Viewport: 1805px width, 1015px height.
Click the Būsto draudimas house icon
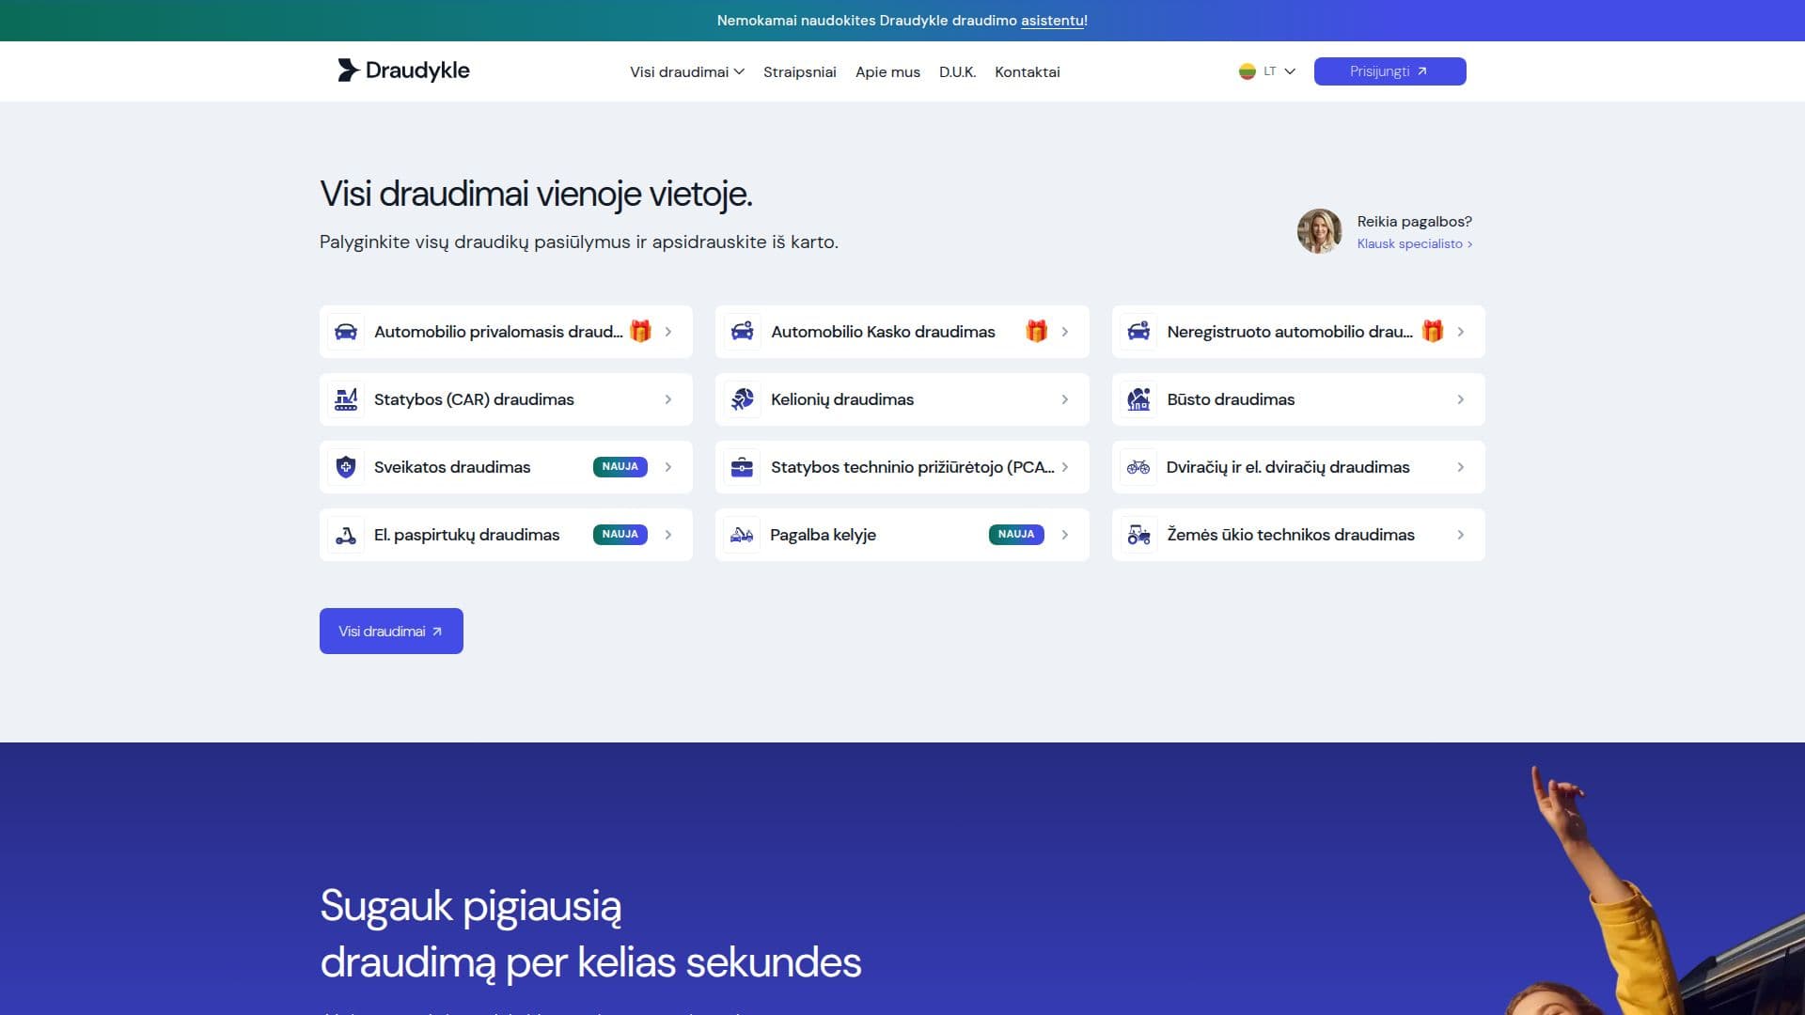[1138, 399]
